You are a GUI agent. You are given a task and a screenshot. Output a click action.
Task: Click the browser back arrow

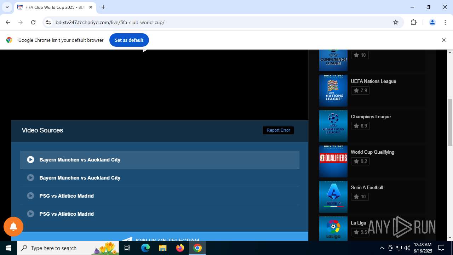pos(8,22)
